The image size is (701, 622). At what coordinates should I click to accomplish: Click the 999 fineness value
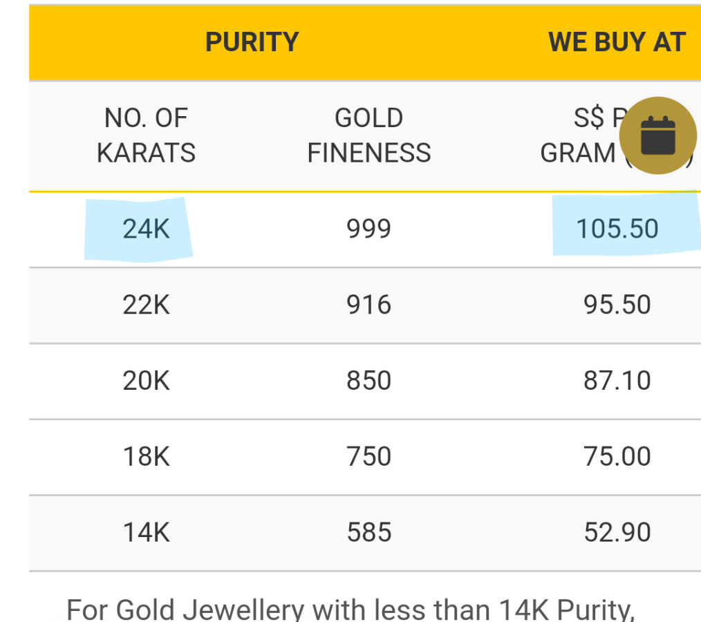(368, 229)
